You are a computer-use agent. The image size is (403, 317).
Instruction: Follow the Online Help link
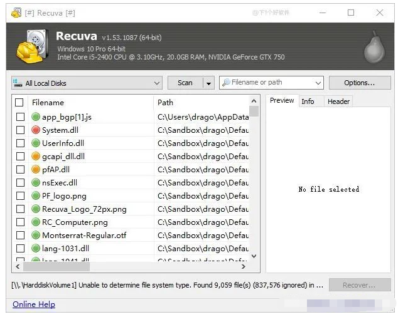[34, 304]
